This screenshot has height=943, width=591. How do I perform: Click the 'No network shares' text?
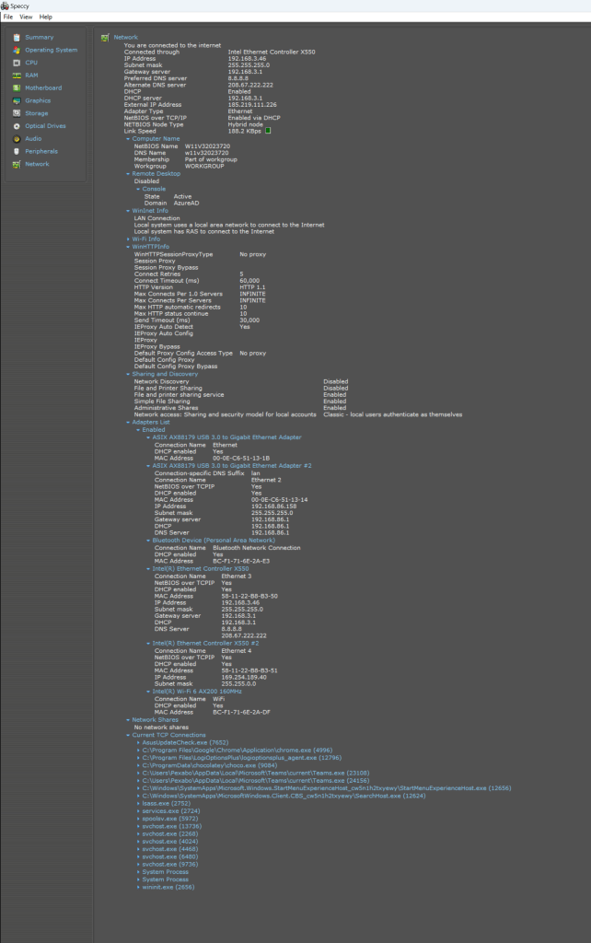pos(161,728)
